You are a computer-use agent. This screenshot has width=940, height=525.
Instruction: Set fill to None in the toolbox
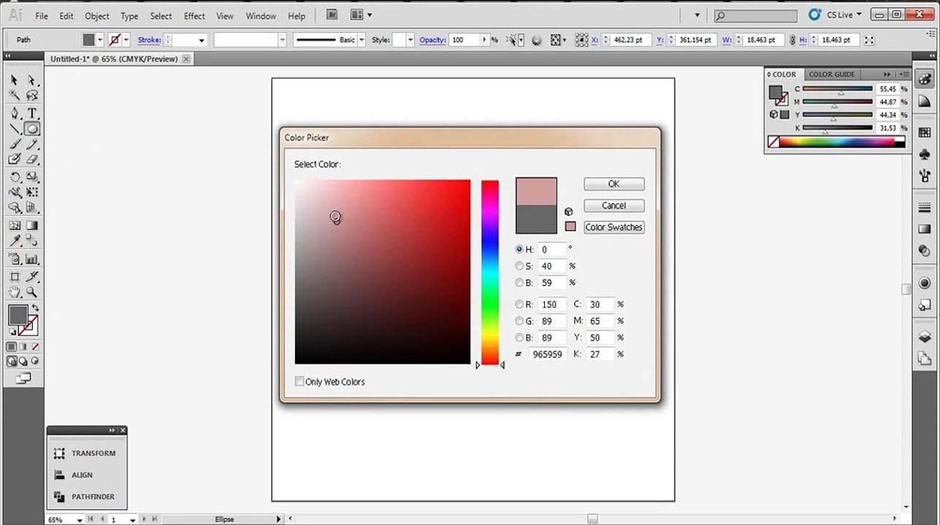tap(34, 347)
